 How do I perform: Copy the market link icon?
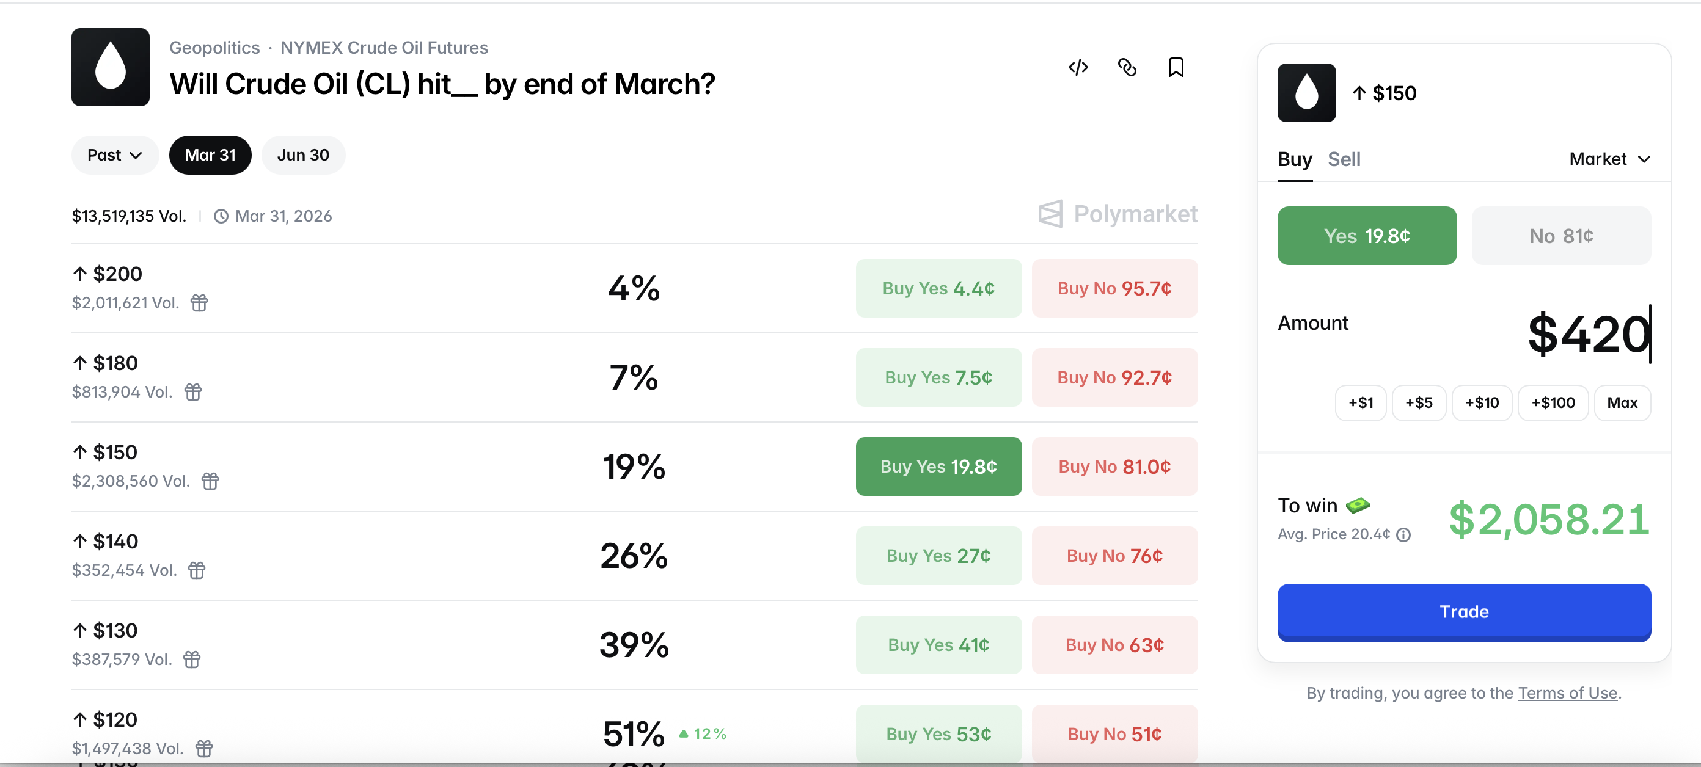coord(1127,67)
